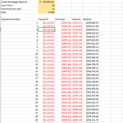Image resolution: width=123 pixels, height=123 pixels.
Task: Select the Principal column header
Action: coord(63,19)
